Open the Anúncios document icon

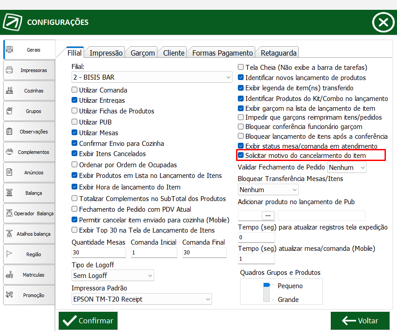click(9, 172)
